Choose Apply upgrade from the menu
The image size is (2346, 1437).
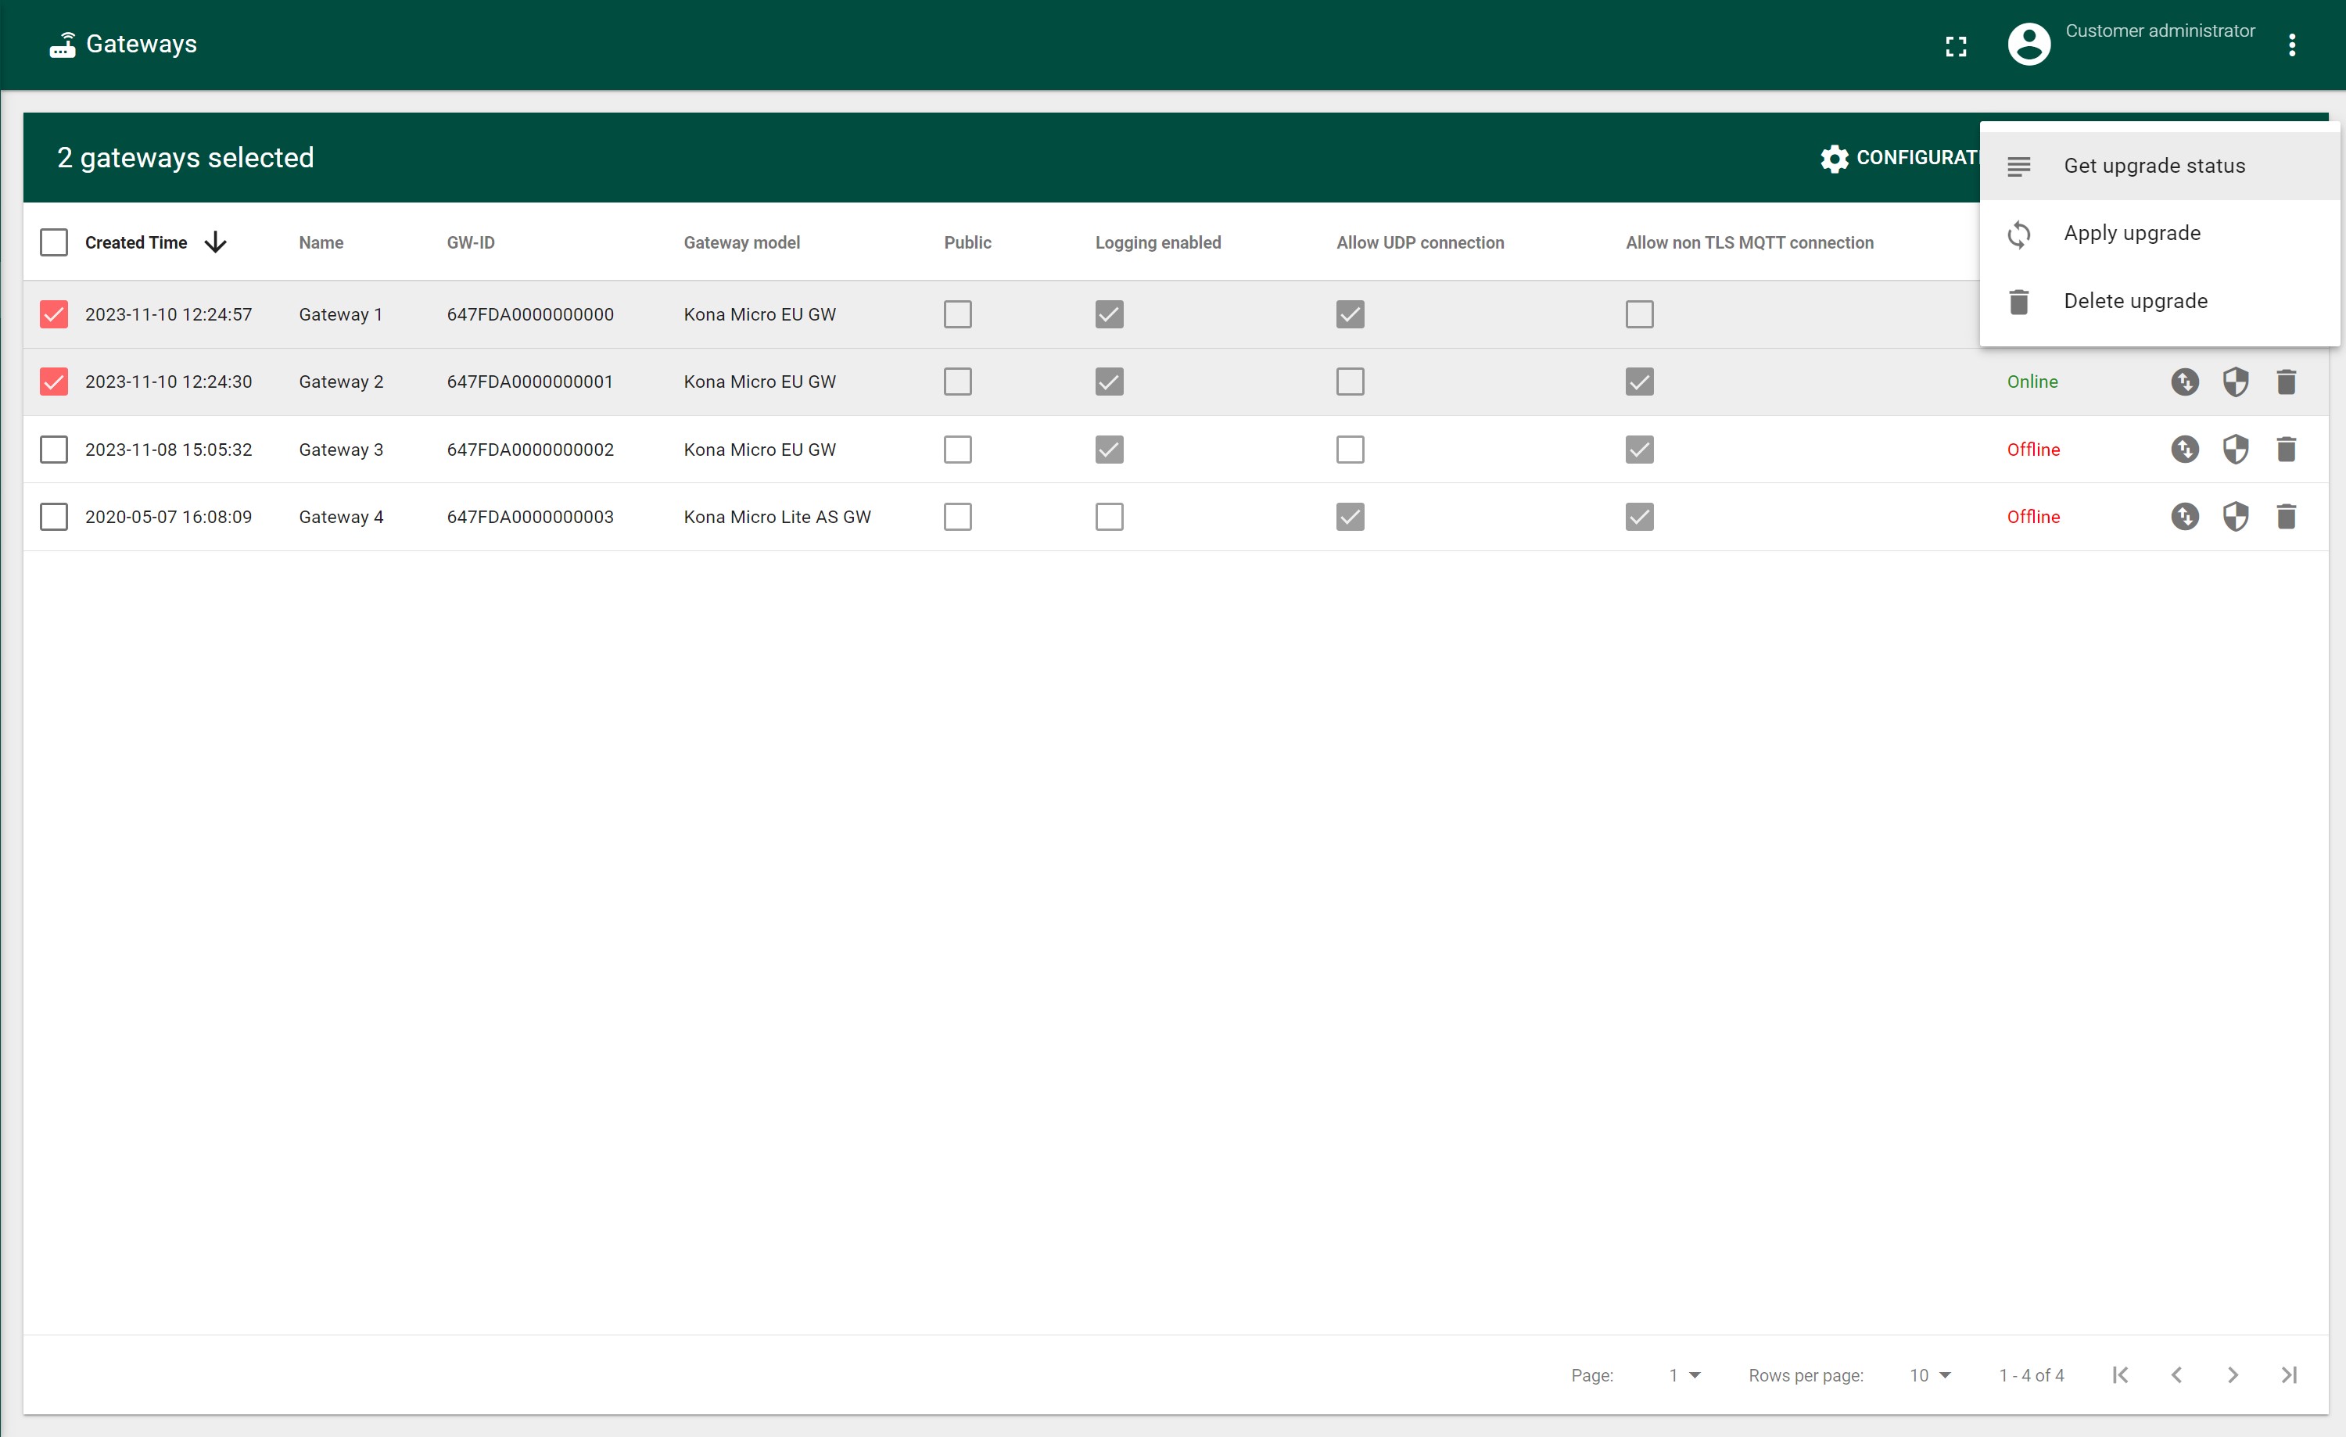click(2132, 233)
